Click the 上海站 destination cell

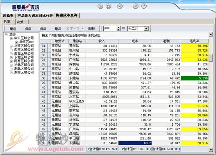(x=77, y=106)
